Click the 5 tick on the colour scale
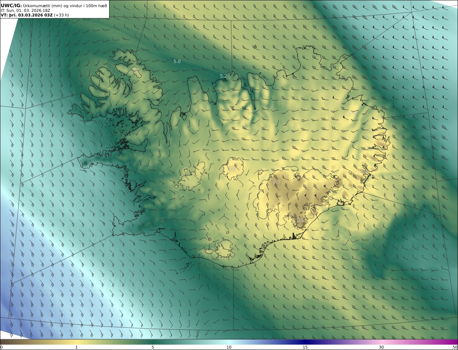The height and width of the screenshot is (350, 458). coord(153,347)
